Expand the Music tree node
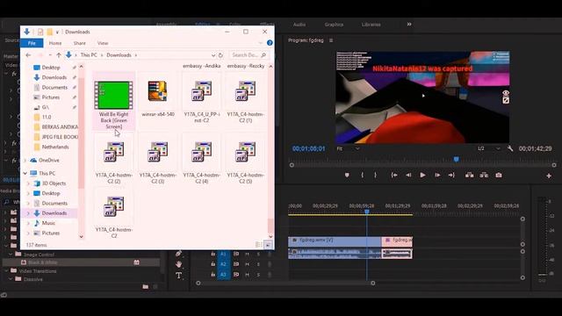 click(x=29, y=223)
